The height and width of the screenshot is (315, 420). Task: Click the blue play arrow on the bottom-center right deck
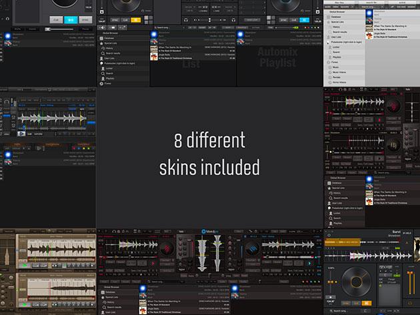pos(309,263)
